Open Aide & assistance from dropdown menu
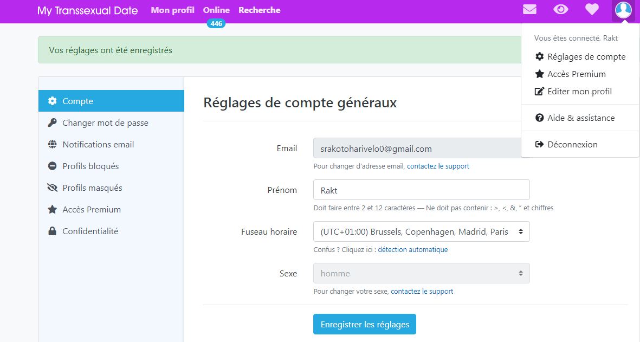Screen dimensions: 640x342 [581, 118]
